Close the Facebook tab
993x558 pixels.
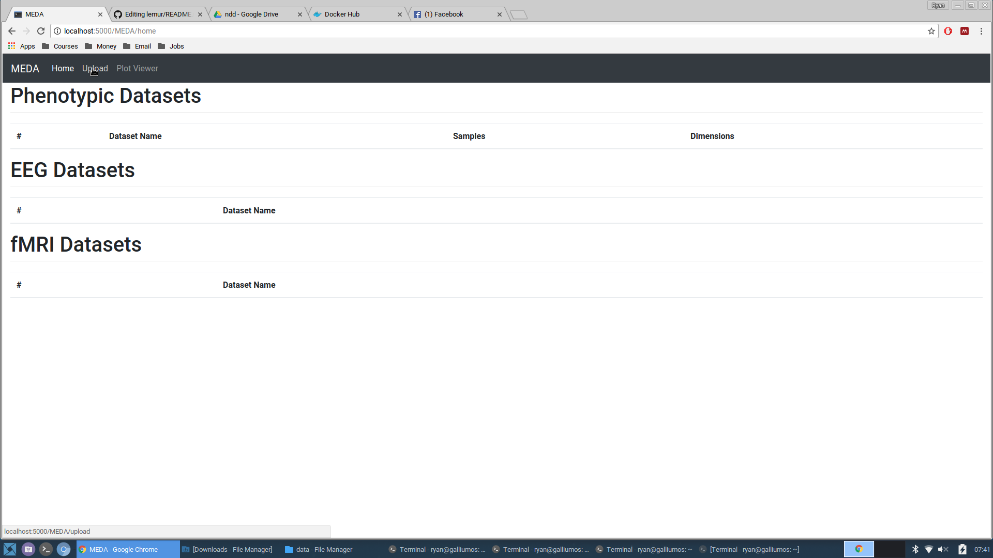[x=500, y=14]
